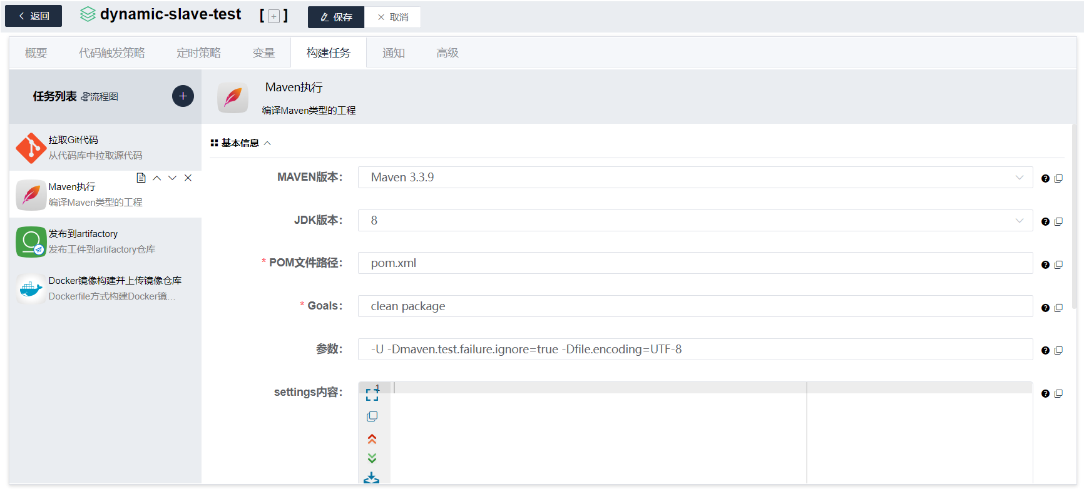The height and width of the screenshot is (489, 1084).
Task: Copy icon next to POM文件路径 field
Action: tap(1058, 265)
